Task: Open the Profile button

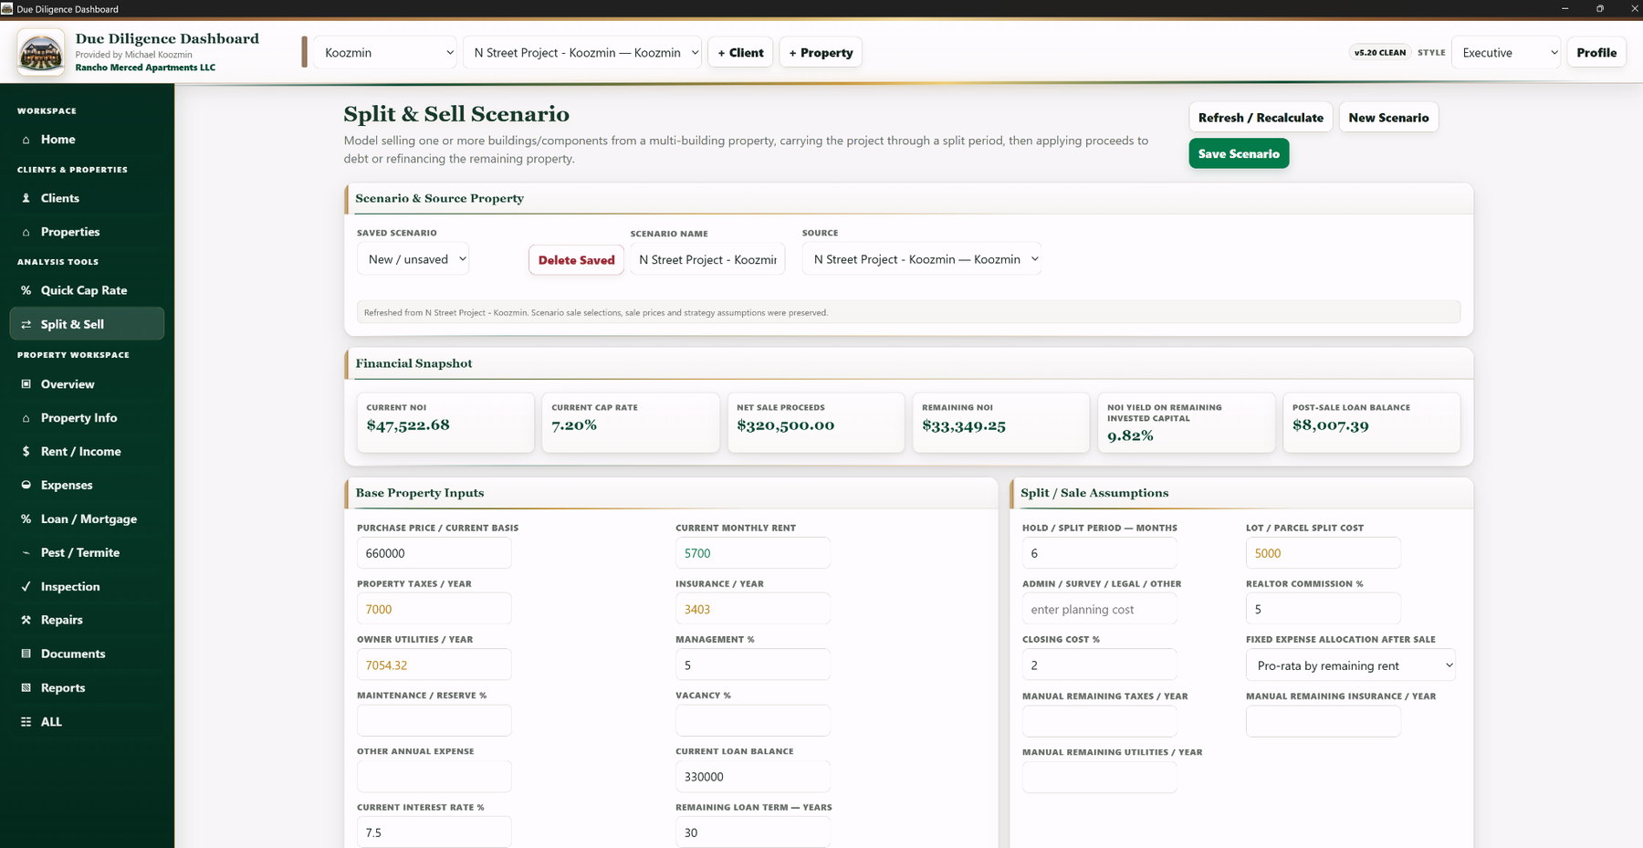Action: [x=1596, y=52]
